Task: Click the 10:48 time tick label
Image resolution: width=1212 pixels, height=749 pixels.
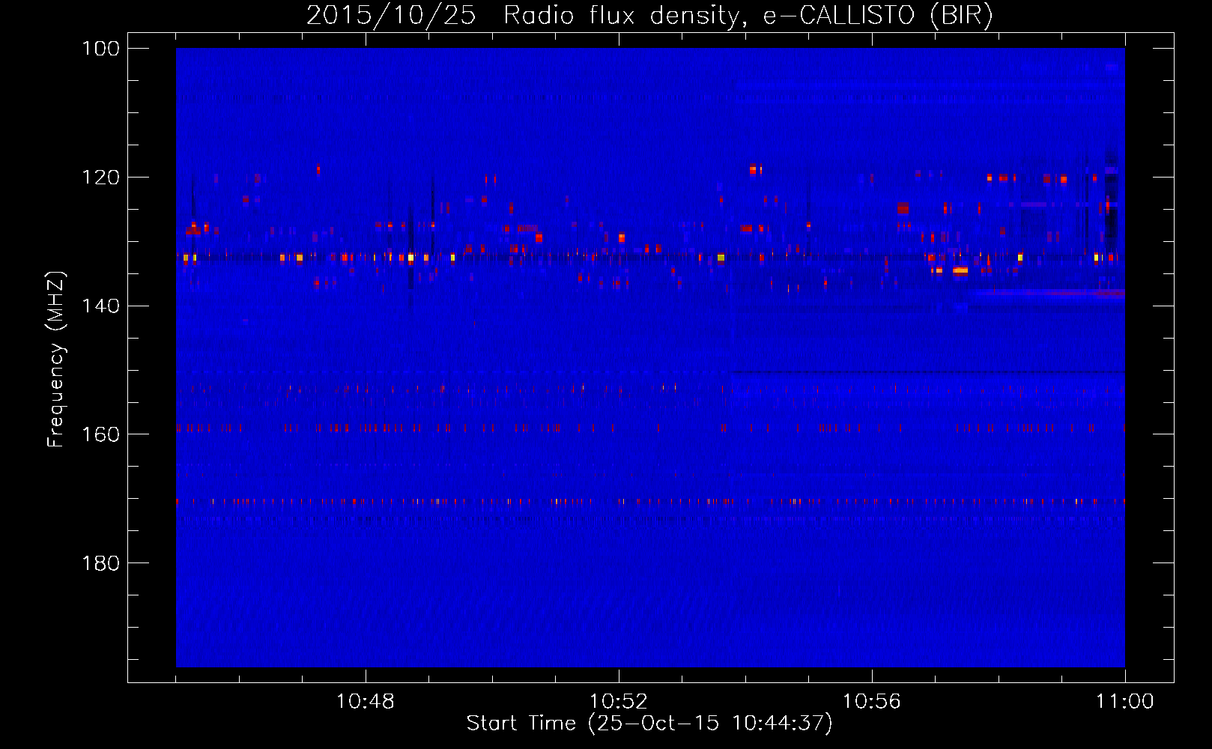Action: [366, 702]
